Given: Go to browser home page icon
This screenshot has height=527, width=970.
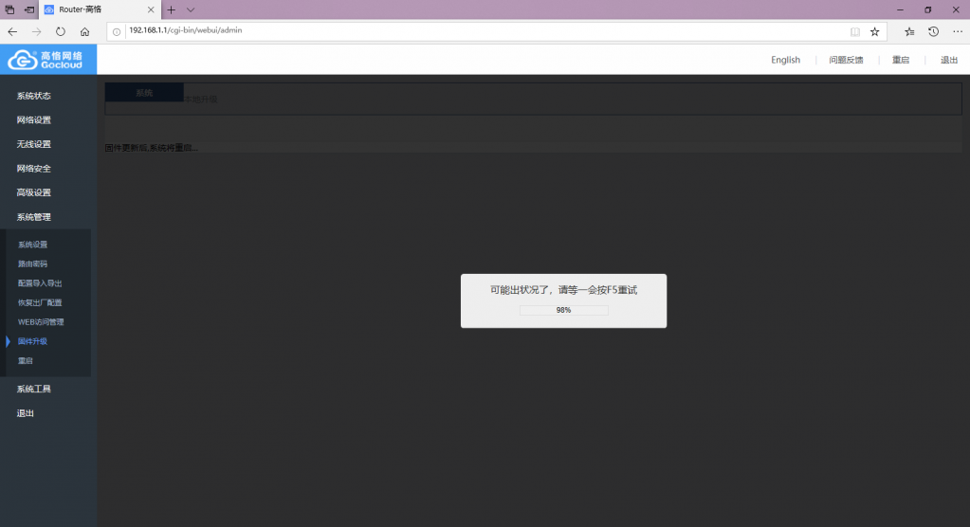Looking at the screenshot, I should [x=84, y=31].
